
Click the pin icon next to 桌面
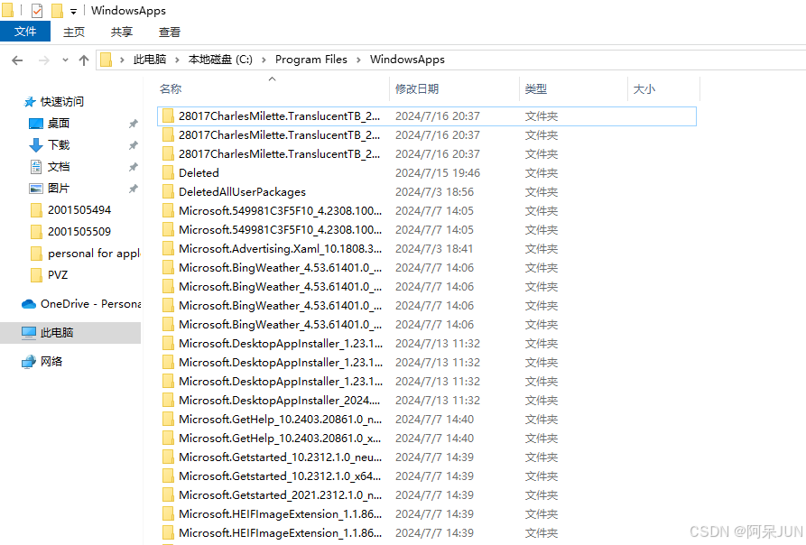click(134, 124)
